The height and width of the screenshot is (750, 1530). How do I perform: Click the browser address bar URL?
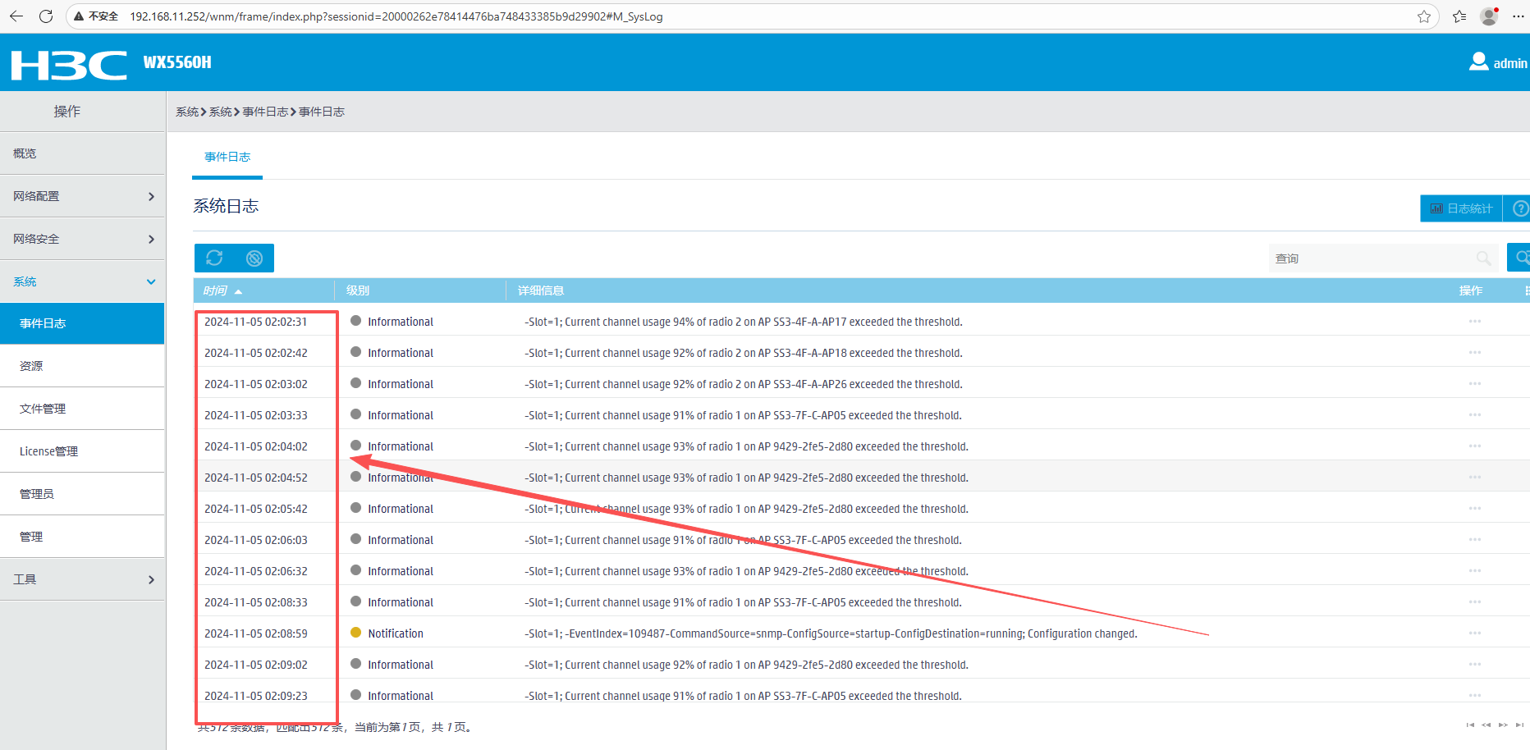396,16
